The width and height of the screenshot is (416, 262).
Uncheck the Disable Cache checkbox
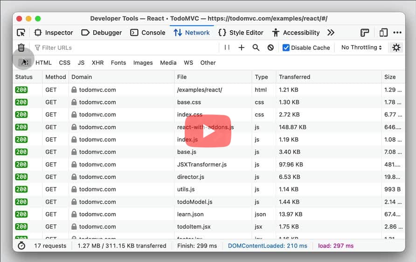click(286, 48)
